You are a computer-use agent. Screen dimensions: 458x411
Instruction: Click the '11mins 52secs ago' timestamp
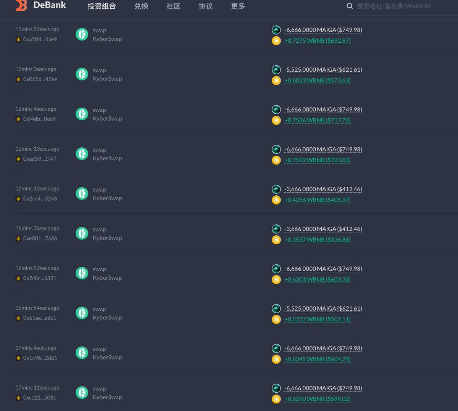click(37, 29)
